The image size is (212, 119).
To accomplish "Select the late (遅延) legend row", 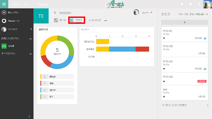I will [x=57, y=83].
